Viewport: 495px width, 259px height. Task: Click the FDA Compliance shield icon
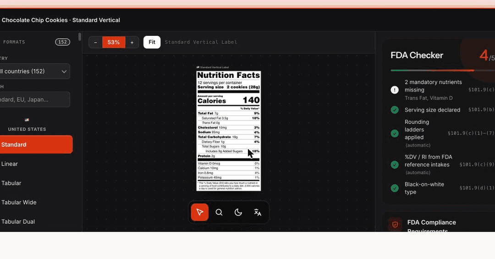[x=395, y=225]
